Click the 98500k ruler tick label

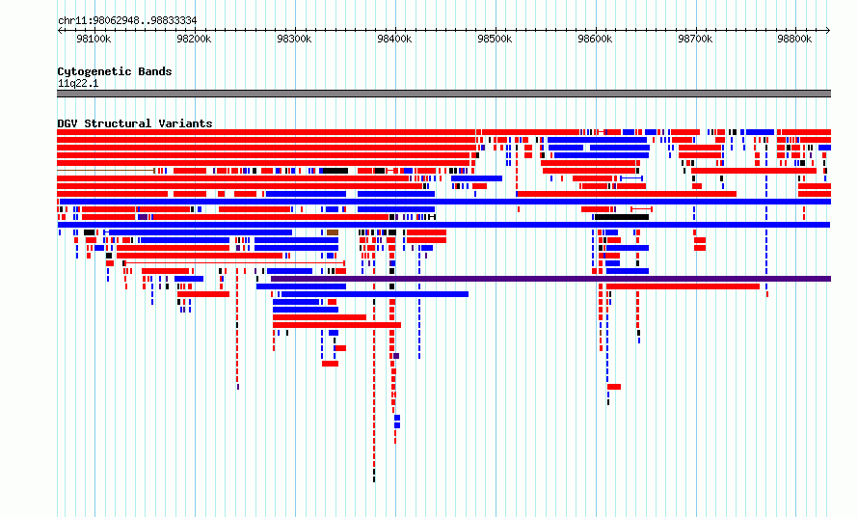pyautogui.click(x=495, y=39)
